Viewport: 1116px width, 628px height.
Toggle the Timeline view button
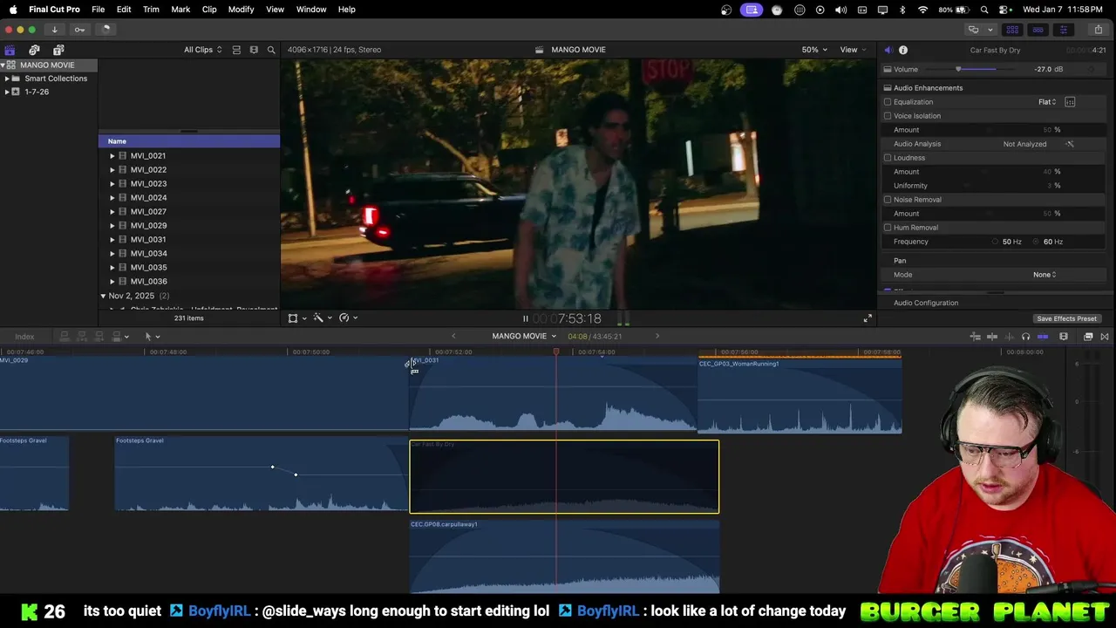(1038, 30)
